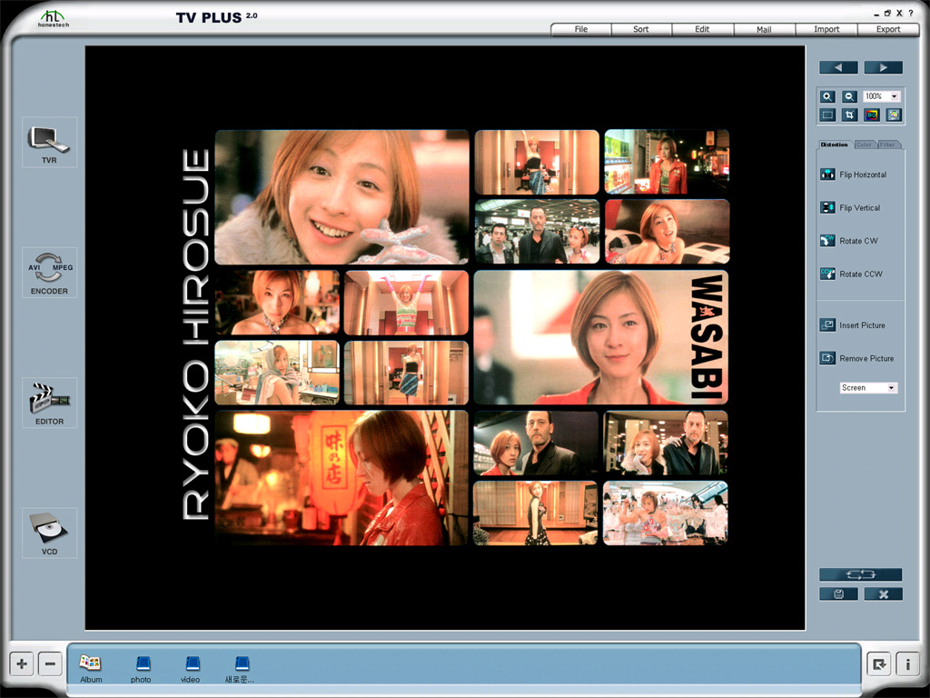This screenshot has height=698, width=930.
Task: Go to the next picture
Action: 883,67
